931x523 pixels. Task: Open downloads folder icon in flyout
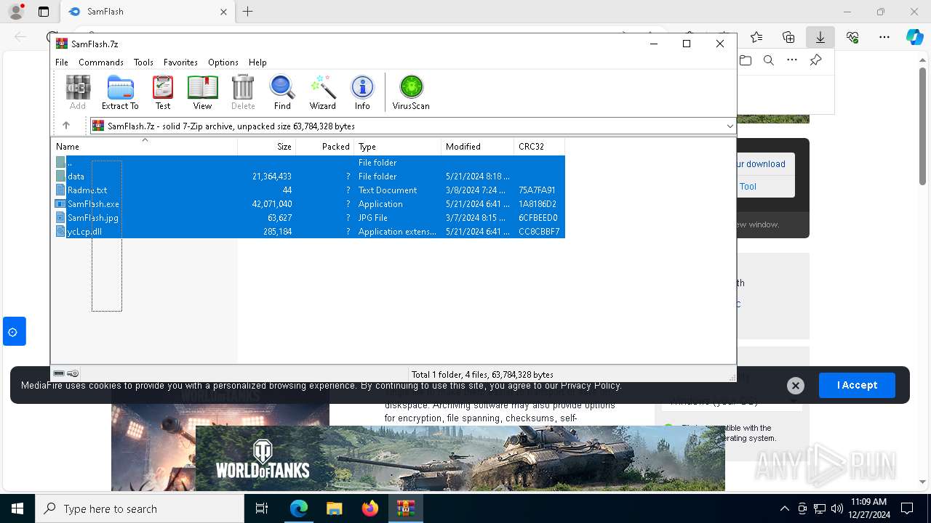click(x=746, y=60)
